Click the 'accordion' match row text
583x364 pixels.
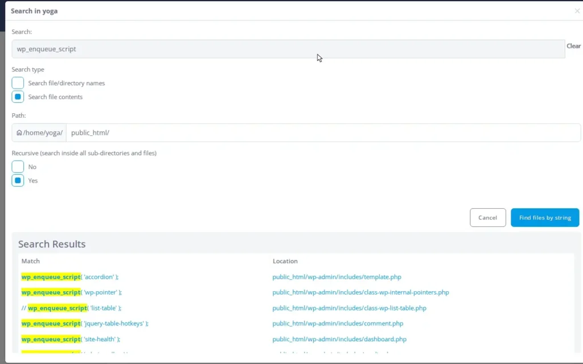[70, 277]
